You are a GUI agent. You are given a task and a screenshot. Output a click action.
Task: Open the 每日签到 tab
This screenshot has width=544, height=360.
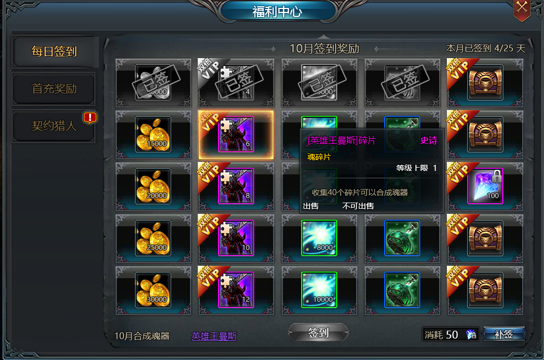54,51
